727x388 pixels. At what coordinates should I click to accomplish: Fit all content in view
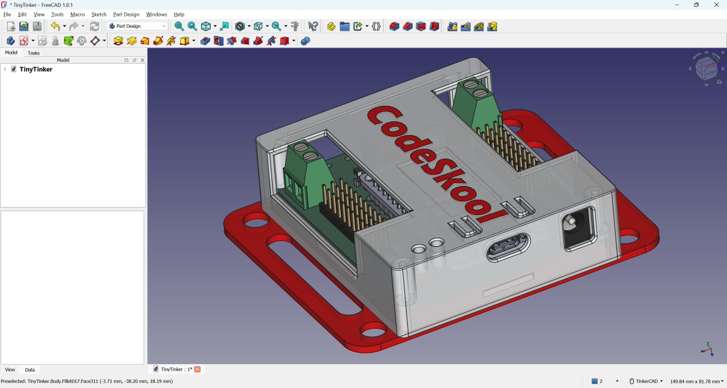[179, 26]
